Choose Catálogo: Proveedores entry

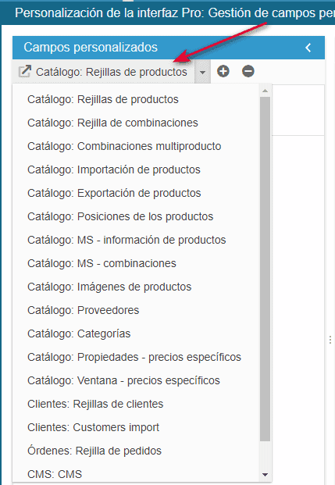pyautogui.click(x=84, y=310)
